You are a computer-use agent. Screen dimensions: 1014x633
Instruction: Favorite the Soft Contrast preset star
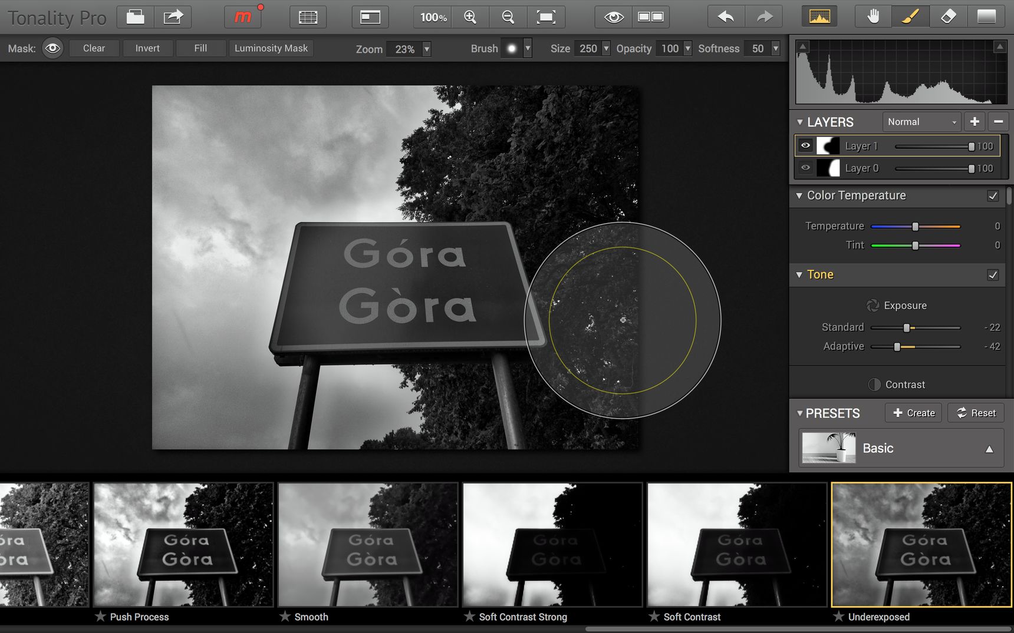click(x=654, y=617)
